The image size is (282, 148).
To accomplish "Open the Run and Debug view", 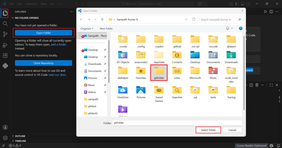I will pyautogui.click(x=5, y=45).
